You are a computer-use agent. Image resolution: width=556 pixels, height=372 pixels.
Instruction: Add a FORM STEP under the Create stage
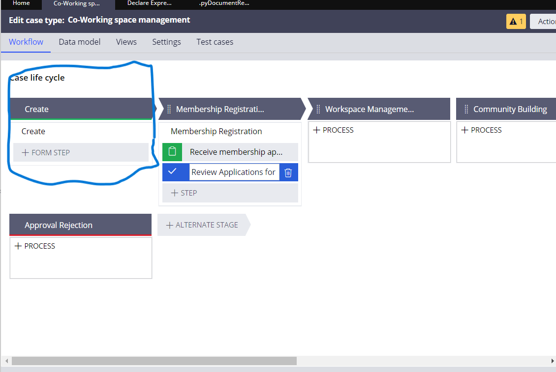(x=45, y=152)
